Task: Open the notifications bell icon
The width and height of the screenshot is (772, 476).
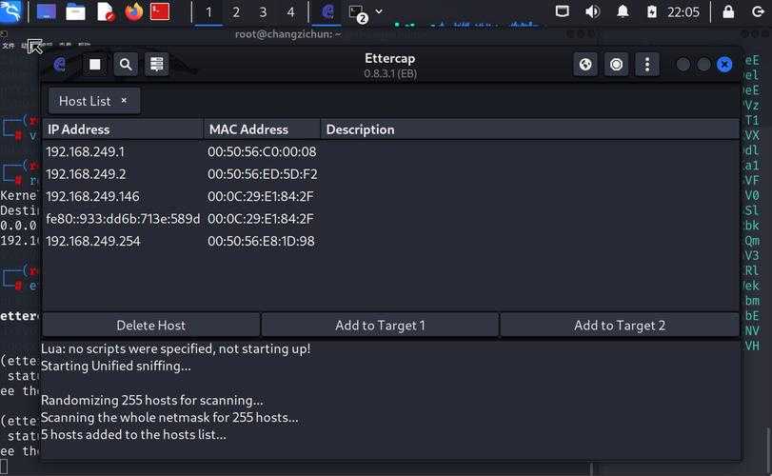Action: [x=623, y=11]
